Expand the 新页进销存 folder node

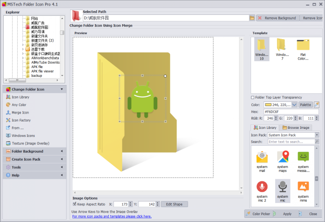click(x=23, y=45)
